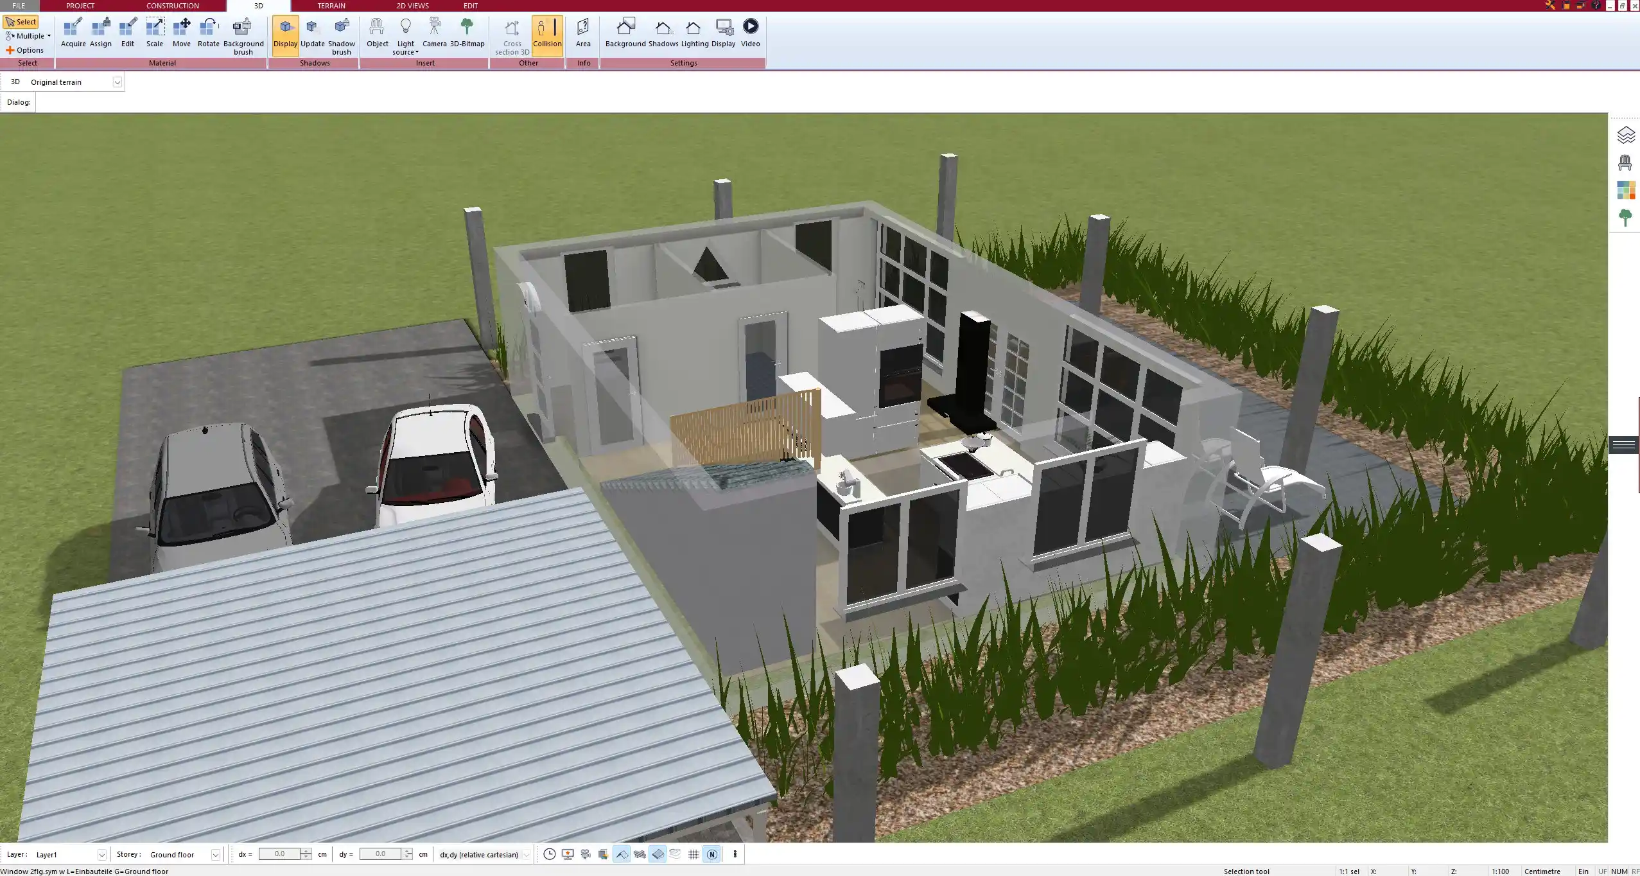Click the Select button
1640x876 pixels.
(x=21, y=21)
